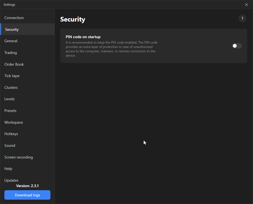Click the Version: 2.3.1 text
The image size is (253, 204).
coord(28,186)
